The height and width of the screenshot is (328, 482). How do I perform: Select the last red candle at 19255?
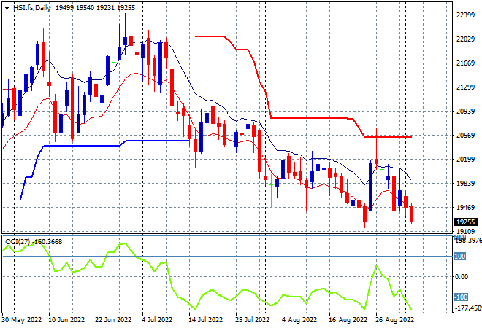412,214
